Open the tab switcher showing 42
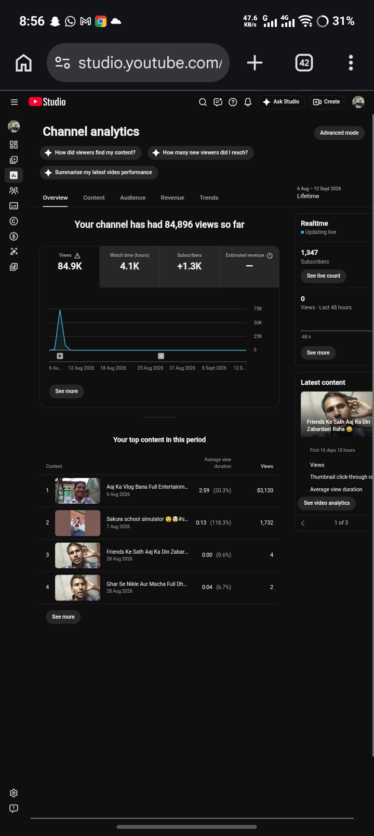The image size is (374, 836). tap(304, 63)
